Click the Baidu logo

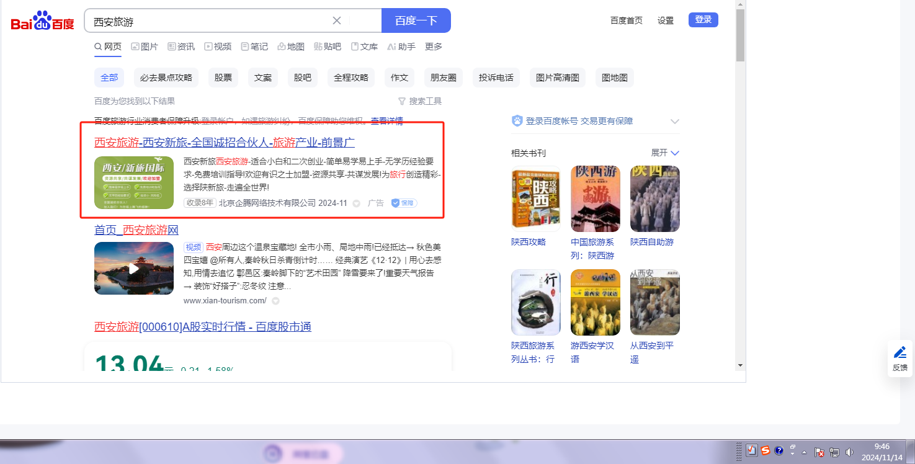pos(42,21)
